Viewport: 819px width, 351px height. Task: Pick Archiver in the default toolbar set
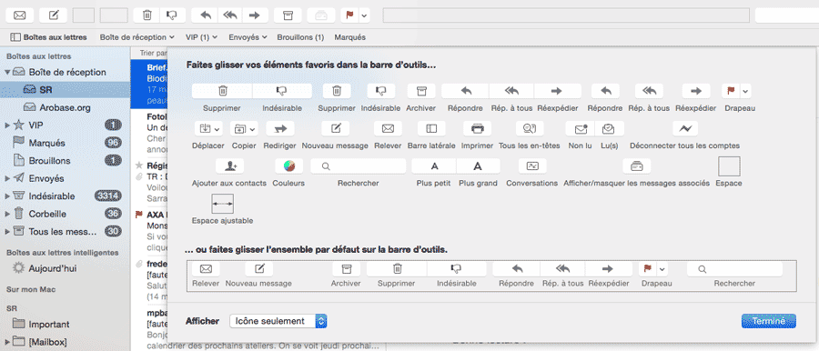tap(346, 269)
